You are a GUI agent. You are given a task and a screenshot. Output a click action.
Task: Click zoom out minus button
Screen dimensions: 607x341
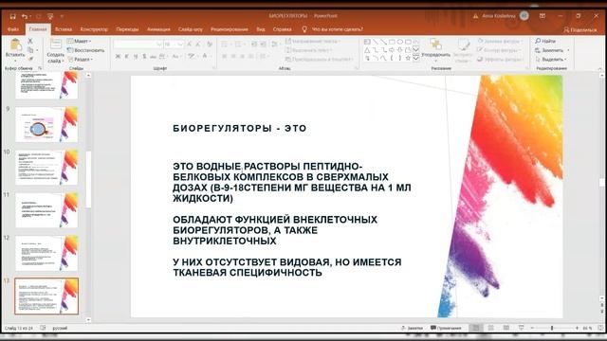[532, 328]
